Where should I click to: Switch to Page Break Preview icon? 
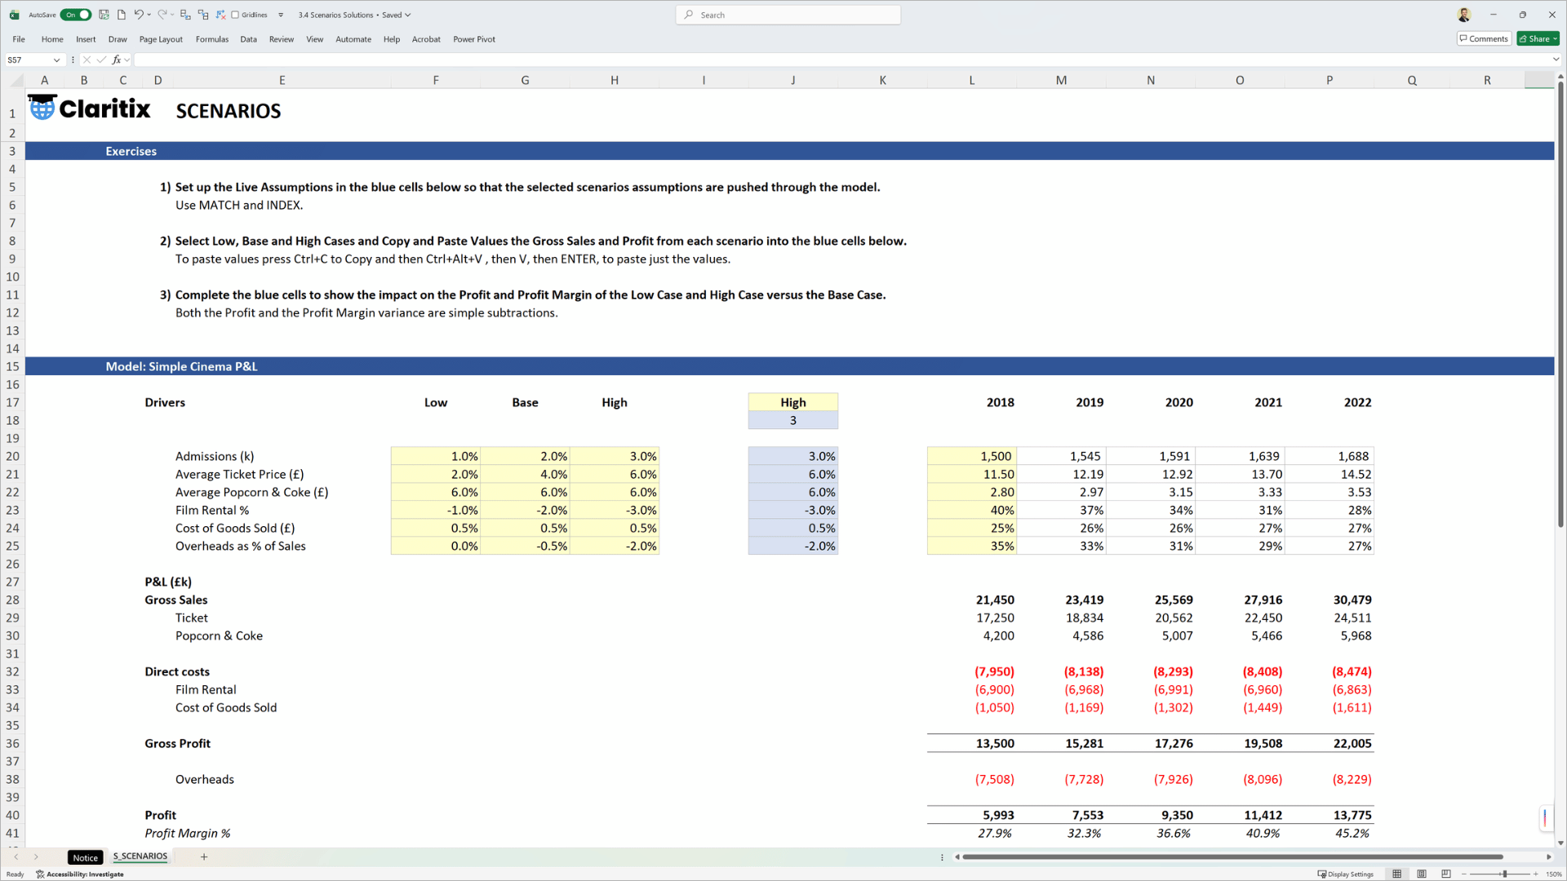1446,874
